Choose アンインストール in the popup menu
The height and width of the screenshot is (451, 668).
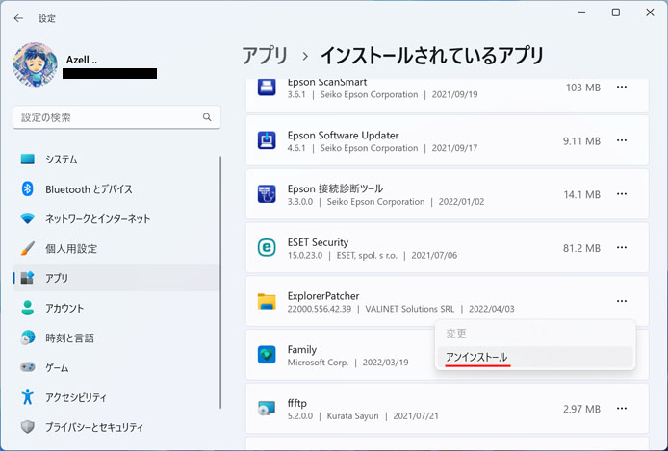pyautogui.click(x=535, y=357)
